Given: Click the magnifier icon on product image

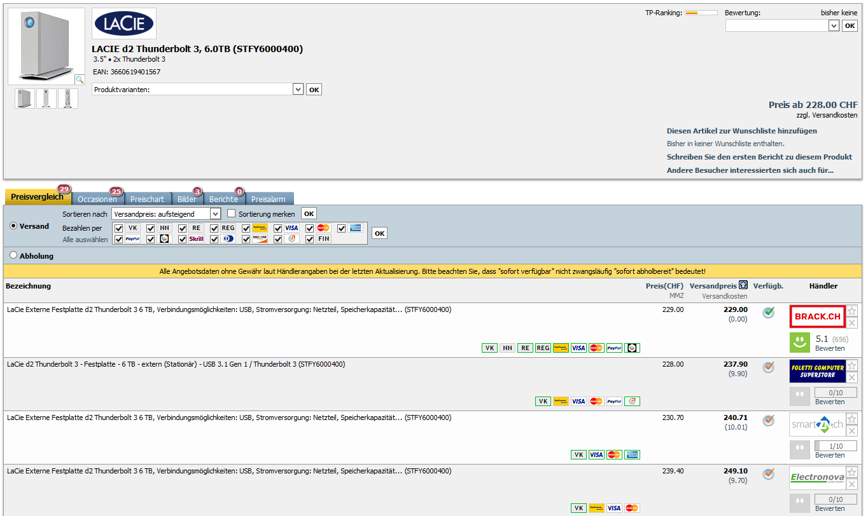Looking at the screenshot, I should pos(80,79).
